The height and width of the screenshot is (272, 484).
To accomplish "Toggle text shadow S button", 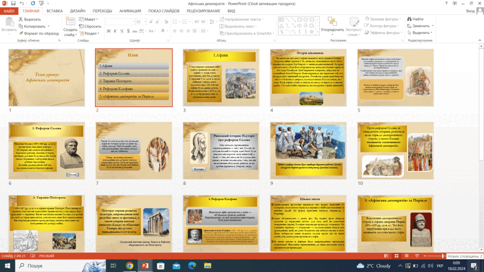I will pyautogui.click(x=128, y=31).
